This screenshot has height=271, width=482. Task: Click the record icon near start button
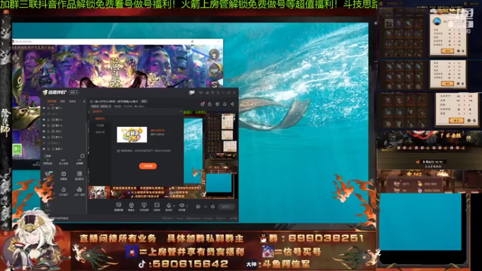(x=198, y=207)
